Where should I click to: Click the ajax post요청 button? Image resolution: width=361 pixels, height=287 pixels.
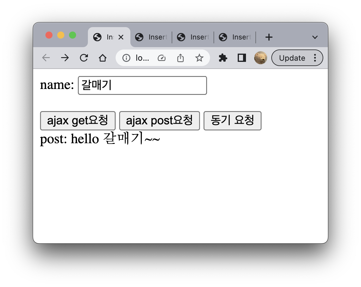coord(160,121)
